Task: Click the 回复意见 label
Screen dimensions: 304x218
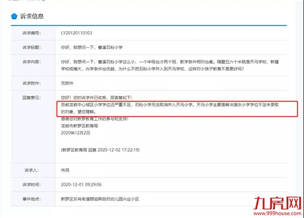Action: coord(32,98)
